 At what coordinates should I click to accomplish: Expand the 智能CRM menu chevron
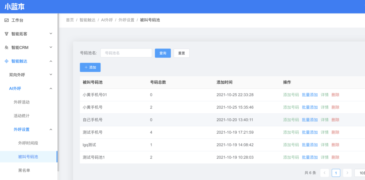(51, 47)
